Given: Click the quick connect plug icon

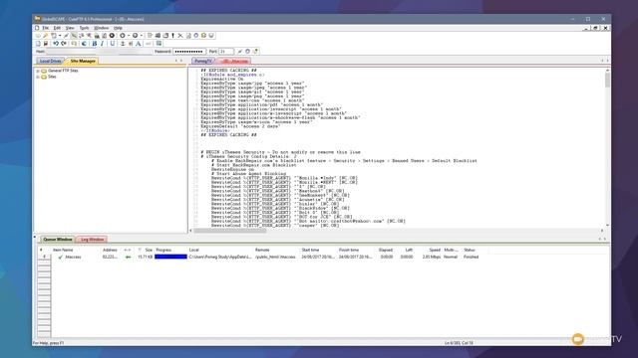Looking at the screenshot, I should (67, 36).
